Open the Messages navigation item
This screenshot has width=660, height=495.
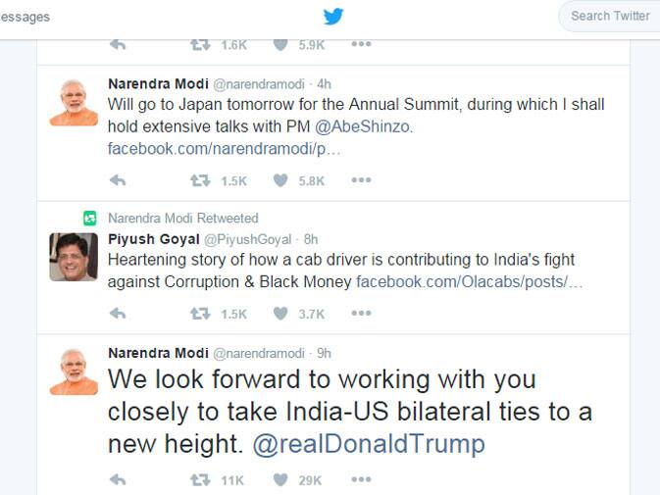coord(25,17)
